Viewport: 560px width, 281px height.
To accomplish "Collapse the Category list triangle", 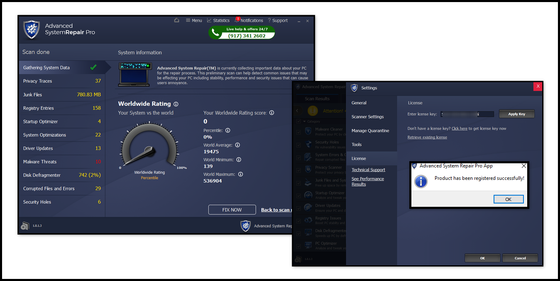I will pos(304,121).
